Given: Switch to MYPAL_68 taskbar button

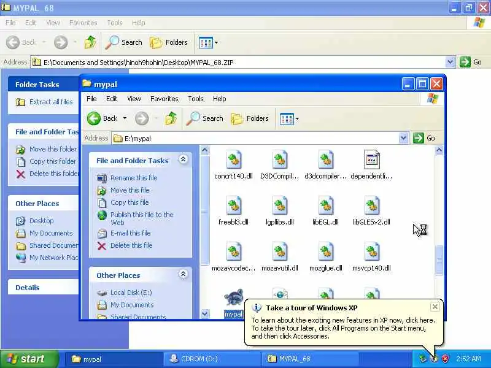Looking at the screenshot, I should pos(310,359).
